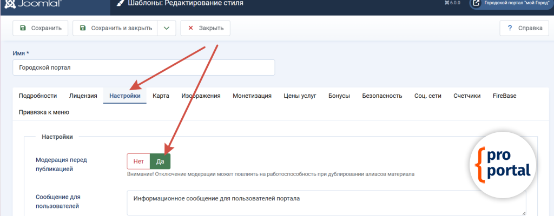This screenshot has height=216, width=554.
Task: Set moderation toggle to Нет
Action: [x=138, y=161]
